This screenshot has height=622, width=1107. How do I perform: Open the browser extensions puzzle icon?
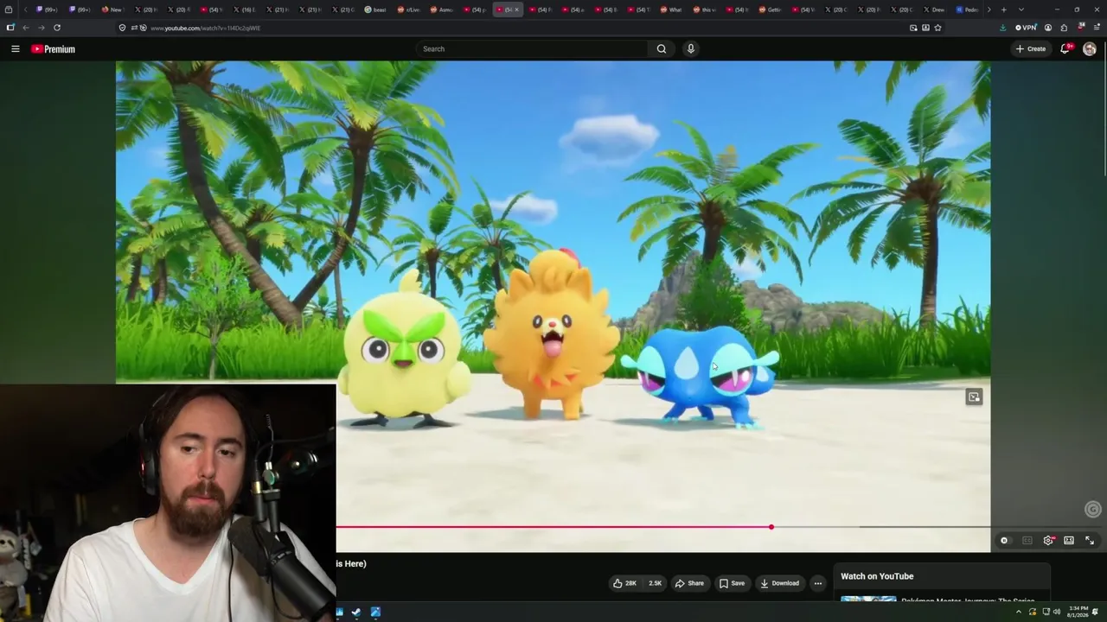[1064, 28]
